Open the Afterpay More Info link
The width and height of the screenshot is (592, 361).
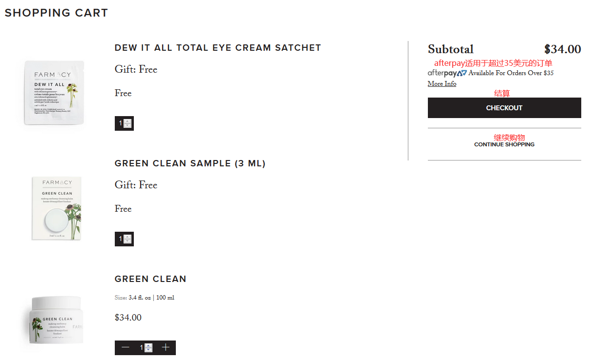tap(442, 84)
